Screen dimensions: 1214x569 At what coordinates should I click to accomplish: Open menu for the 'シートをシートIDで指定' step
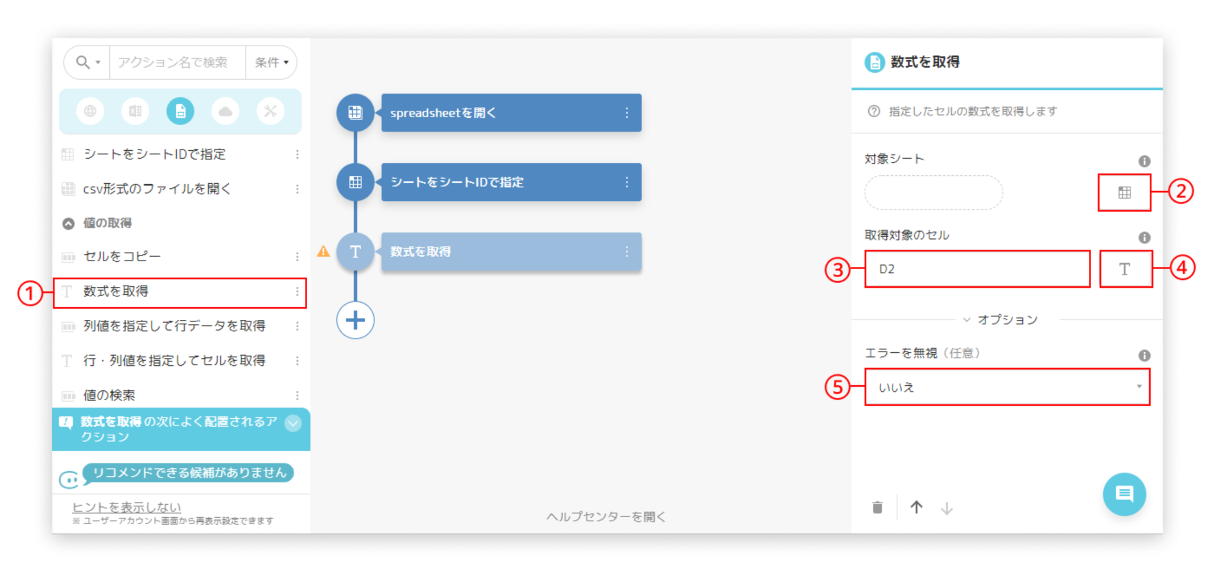(627, 182)
